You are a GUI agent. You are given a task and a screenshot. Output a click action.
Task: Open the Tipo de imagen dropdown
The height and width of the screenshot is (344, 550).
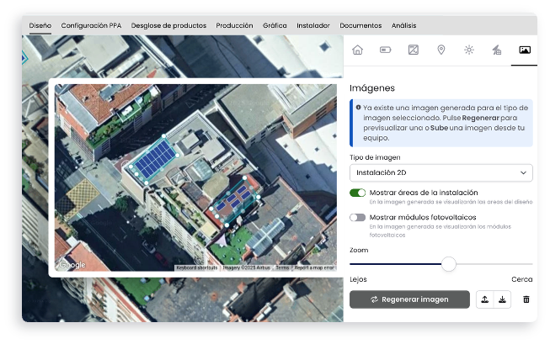pos(441,172)
